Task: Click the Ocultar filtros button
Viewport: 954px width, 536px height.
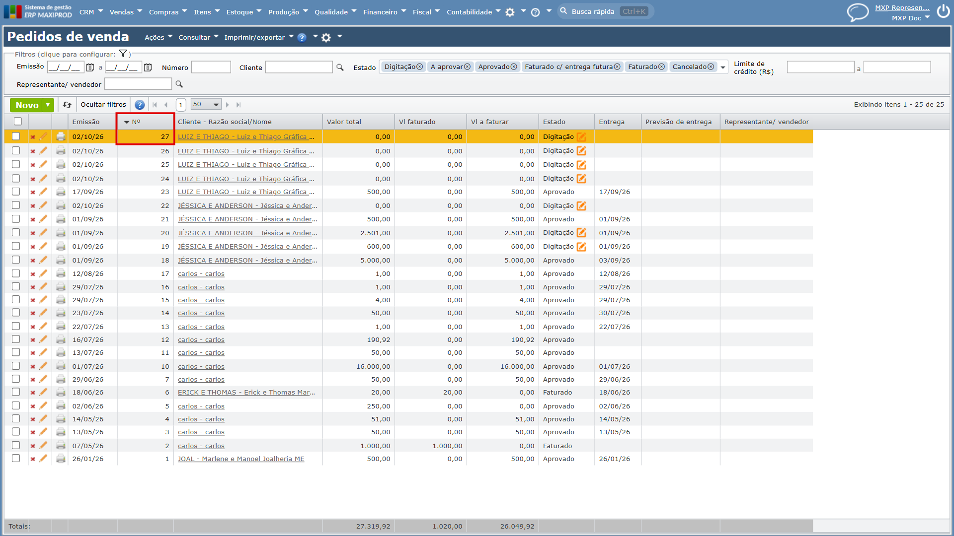Action: (103, 105)
